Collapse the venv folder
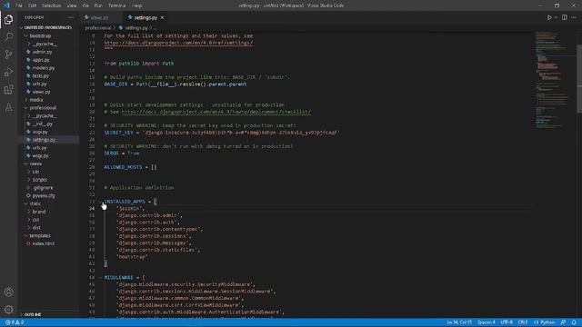 point(26,163)
